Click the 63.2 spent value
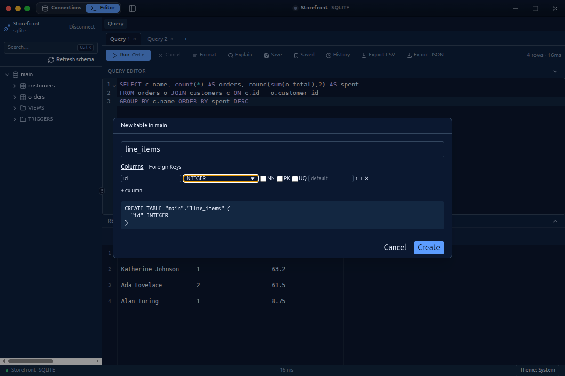565x376 pixels. coord(279,269)
